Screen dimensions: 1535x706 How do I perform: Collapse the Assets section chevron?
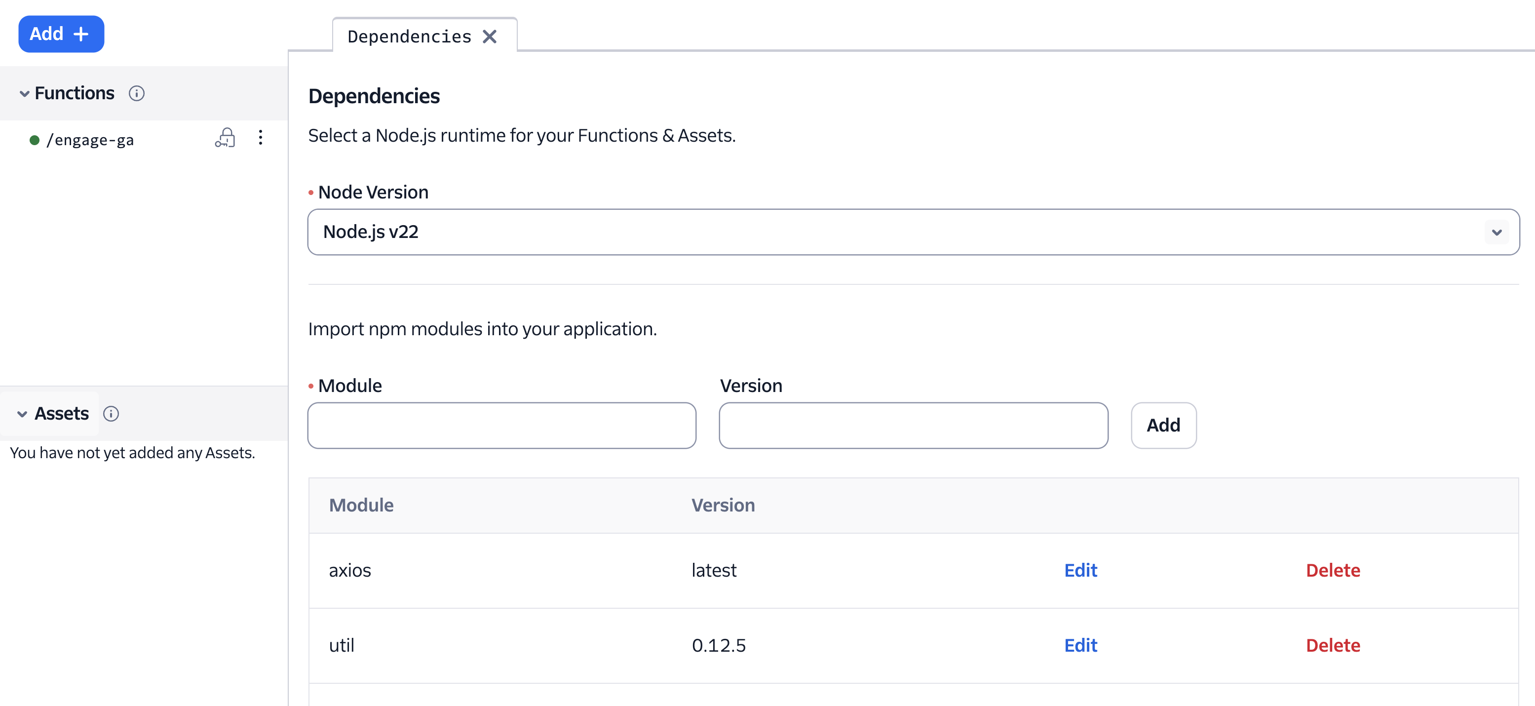click(x=22, y=414)
